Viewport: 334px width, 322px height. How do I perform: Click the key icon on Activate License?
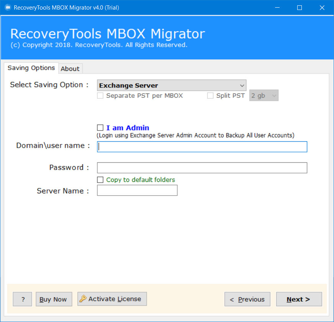click(x=83, y=299)
